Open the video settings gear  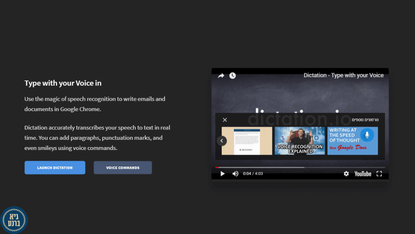pyautogui.click(x=346, y=174)
